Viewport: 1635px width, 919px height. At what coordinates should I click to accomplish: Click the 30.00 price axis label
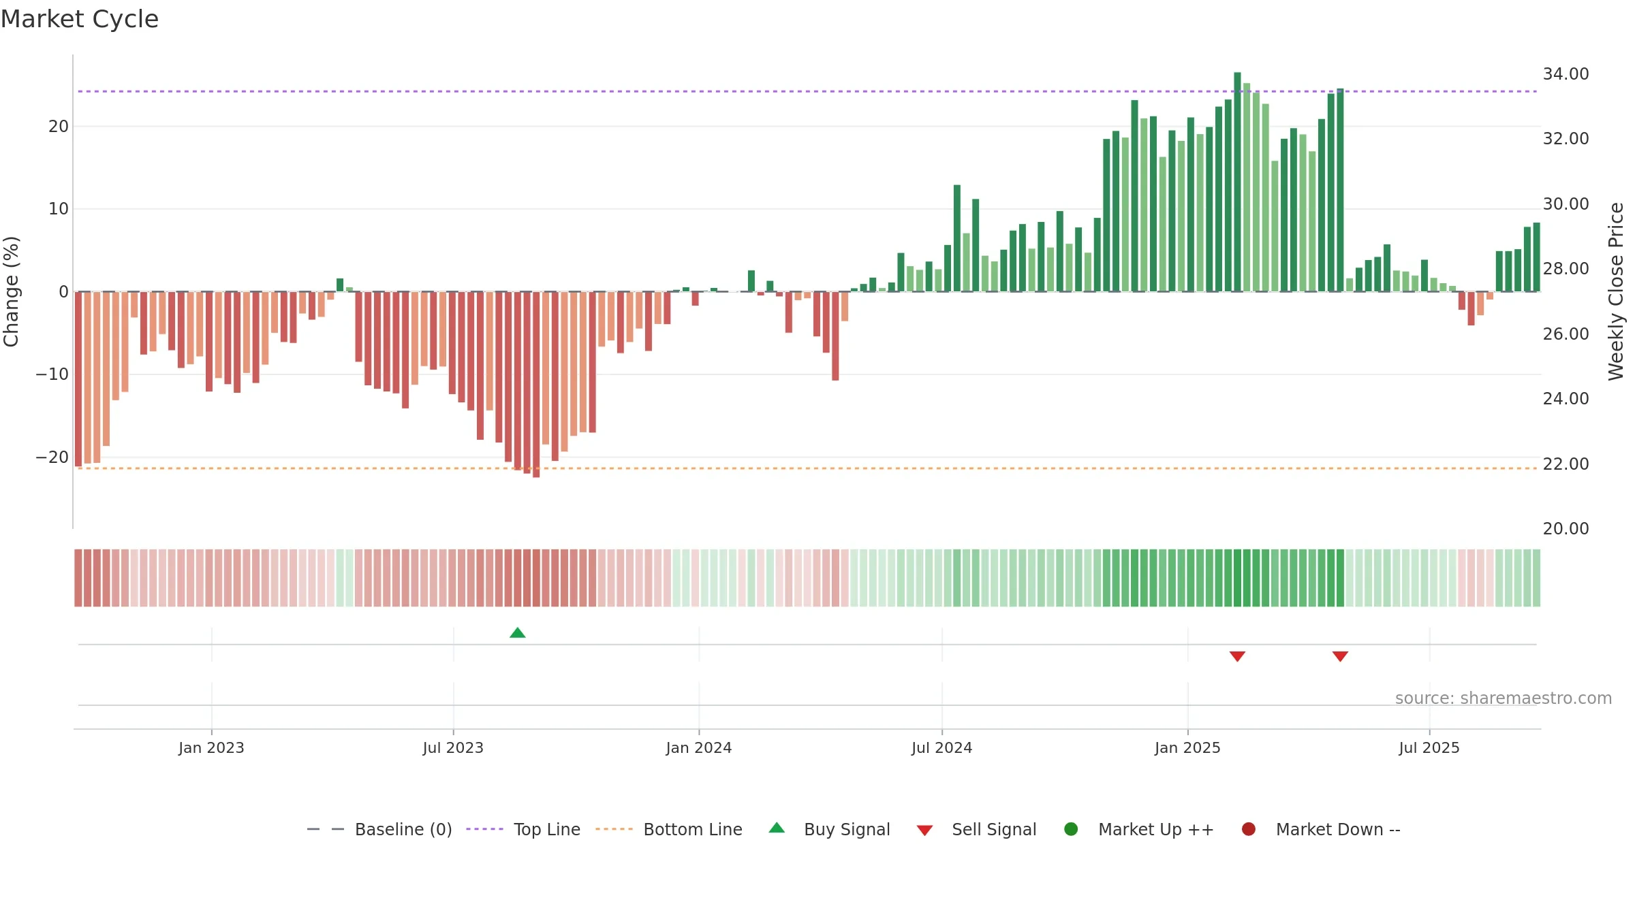point(1566,204)
